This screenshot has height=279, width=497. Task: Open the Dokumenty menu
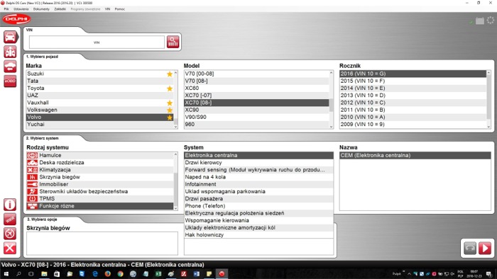coord(41,9)
